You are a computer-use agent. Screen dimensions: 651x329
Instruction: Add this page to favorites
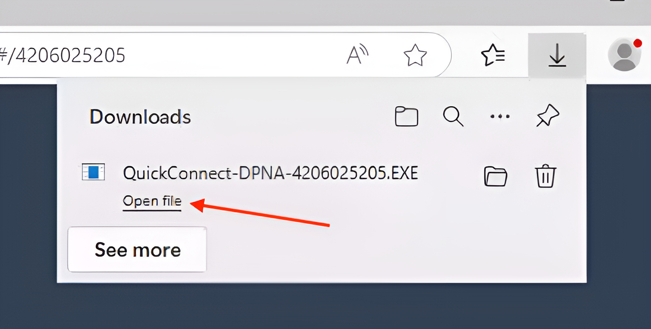pos(415,55)
